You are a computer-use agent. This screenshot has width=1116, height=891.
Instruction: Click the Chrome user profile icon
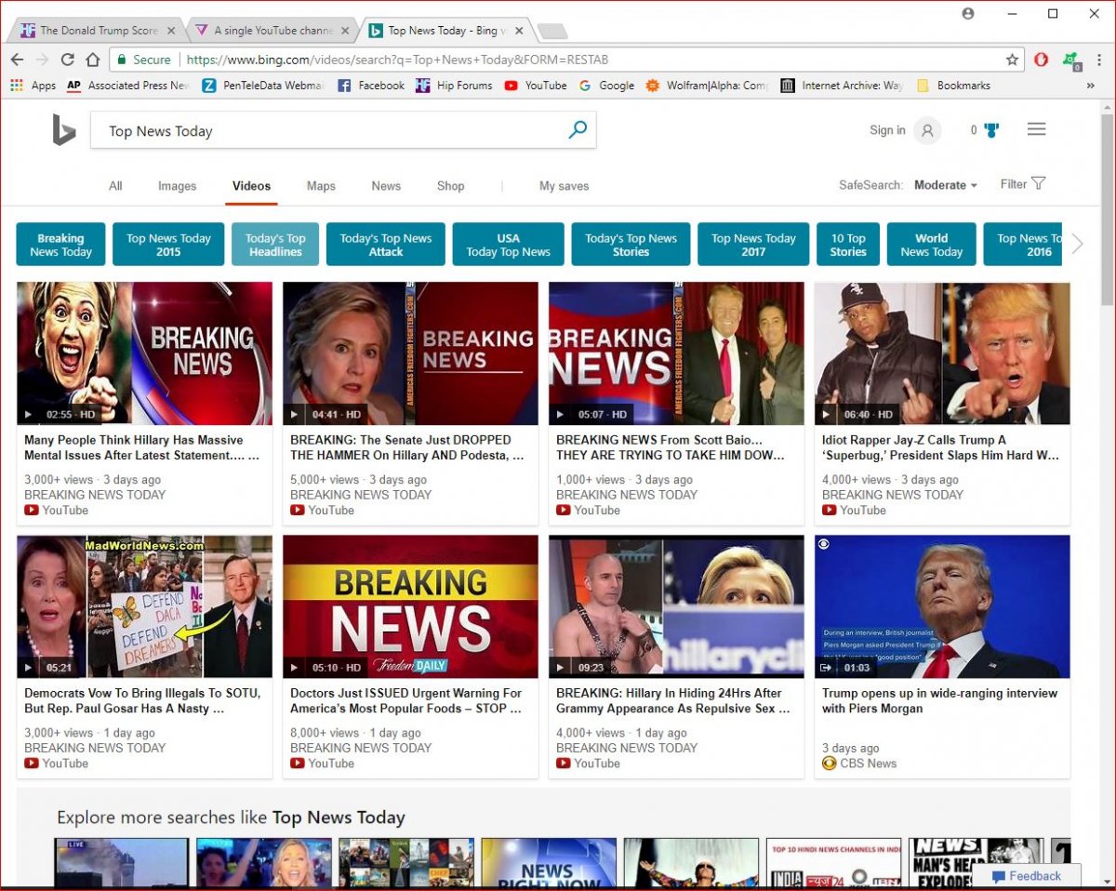click(968, 13)
